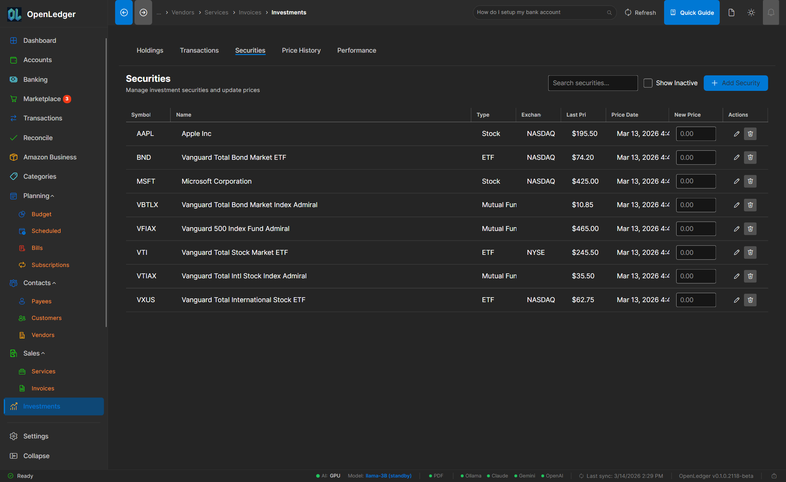The width and height of the screenshot is (786, 482).
Task: Enable the Show Inactive checkbox
Action: tap(648, 83)
